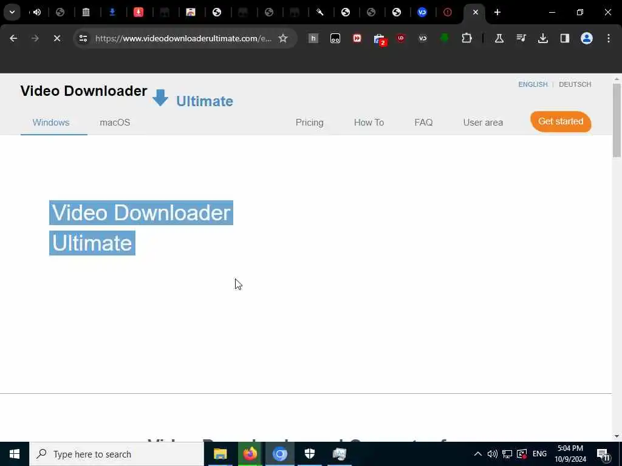Go to the User area
622x466 pixels.
[483, 123]
